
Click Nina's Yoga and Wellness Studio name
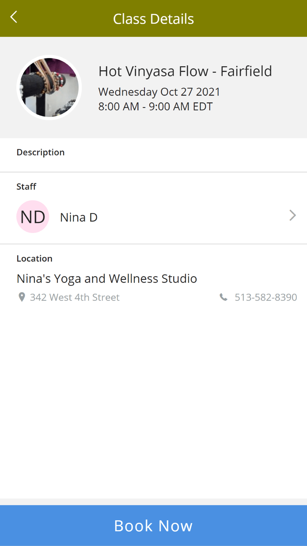point(107,279)
